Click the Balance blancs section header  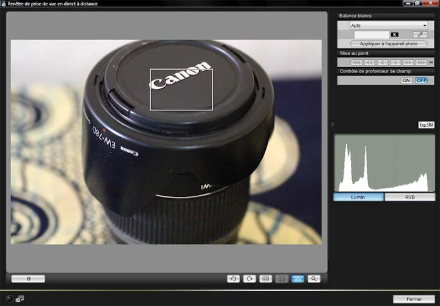(386, 16)
